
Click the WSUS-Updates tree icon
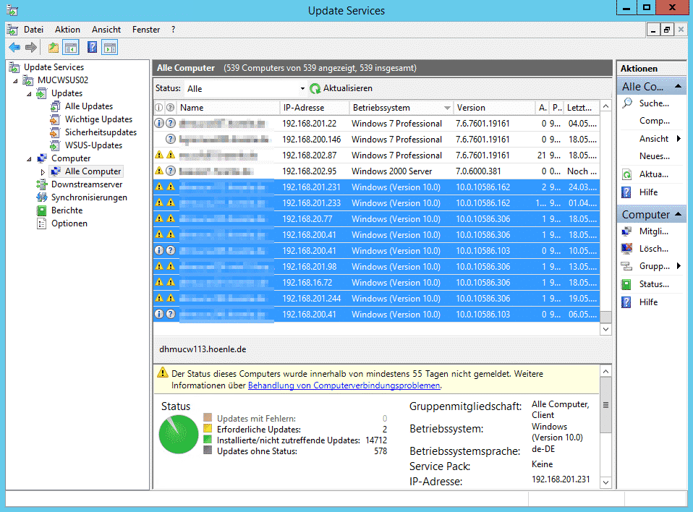(55, 145)
